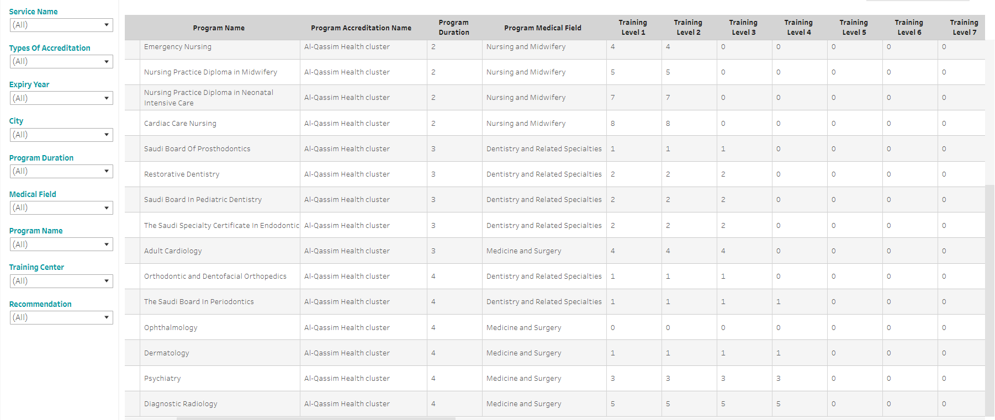Click Training Level 2 value for Diagnostic Radiology
The width and height of the screenshot is (995, 420).
pyautogui.click(x=668, y=404)
